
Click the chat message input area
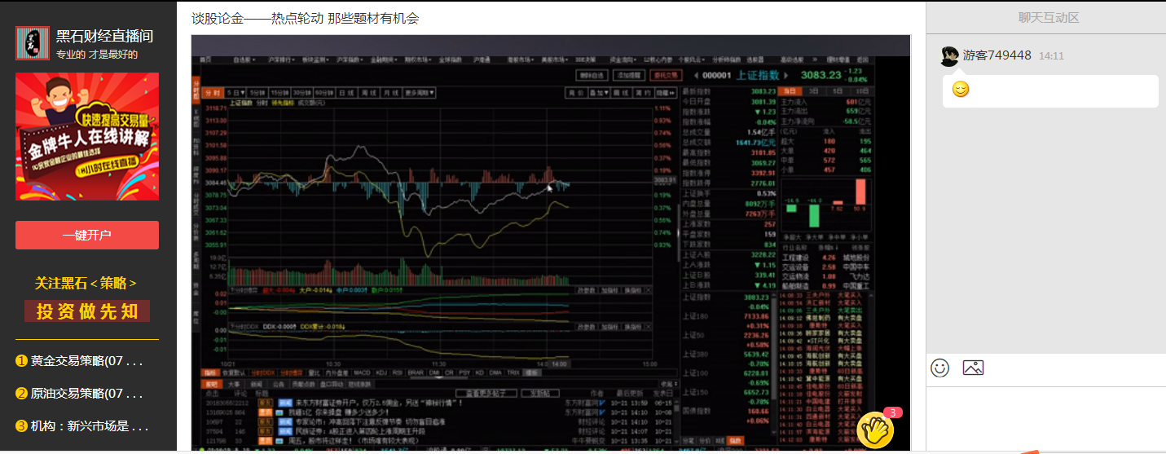coord(1046,417)
